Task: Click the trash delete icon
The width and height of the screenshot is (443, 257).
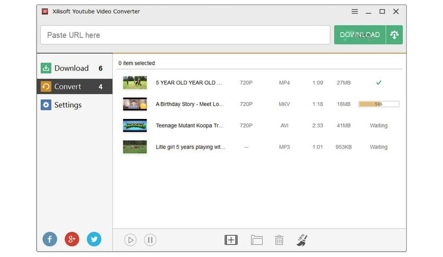Action: (279, 240)
